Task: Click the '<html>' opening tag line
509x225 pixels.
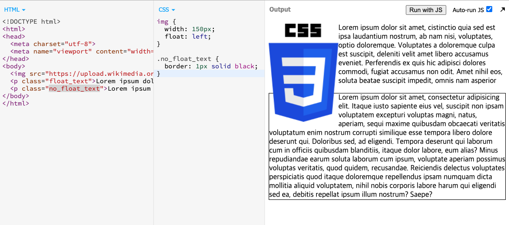Action: click(x=13, y=29)
